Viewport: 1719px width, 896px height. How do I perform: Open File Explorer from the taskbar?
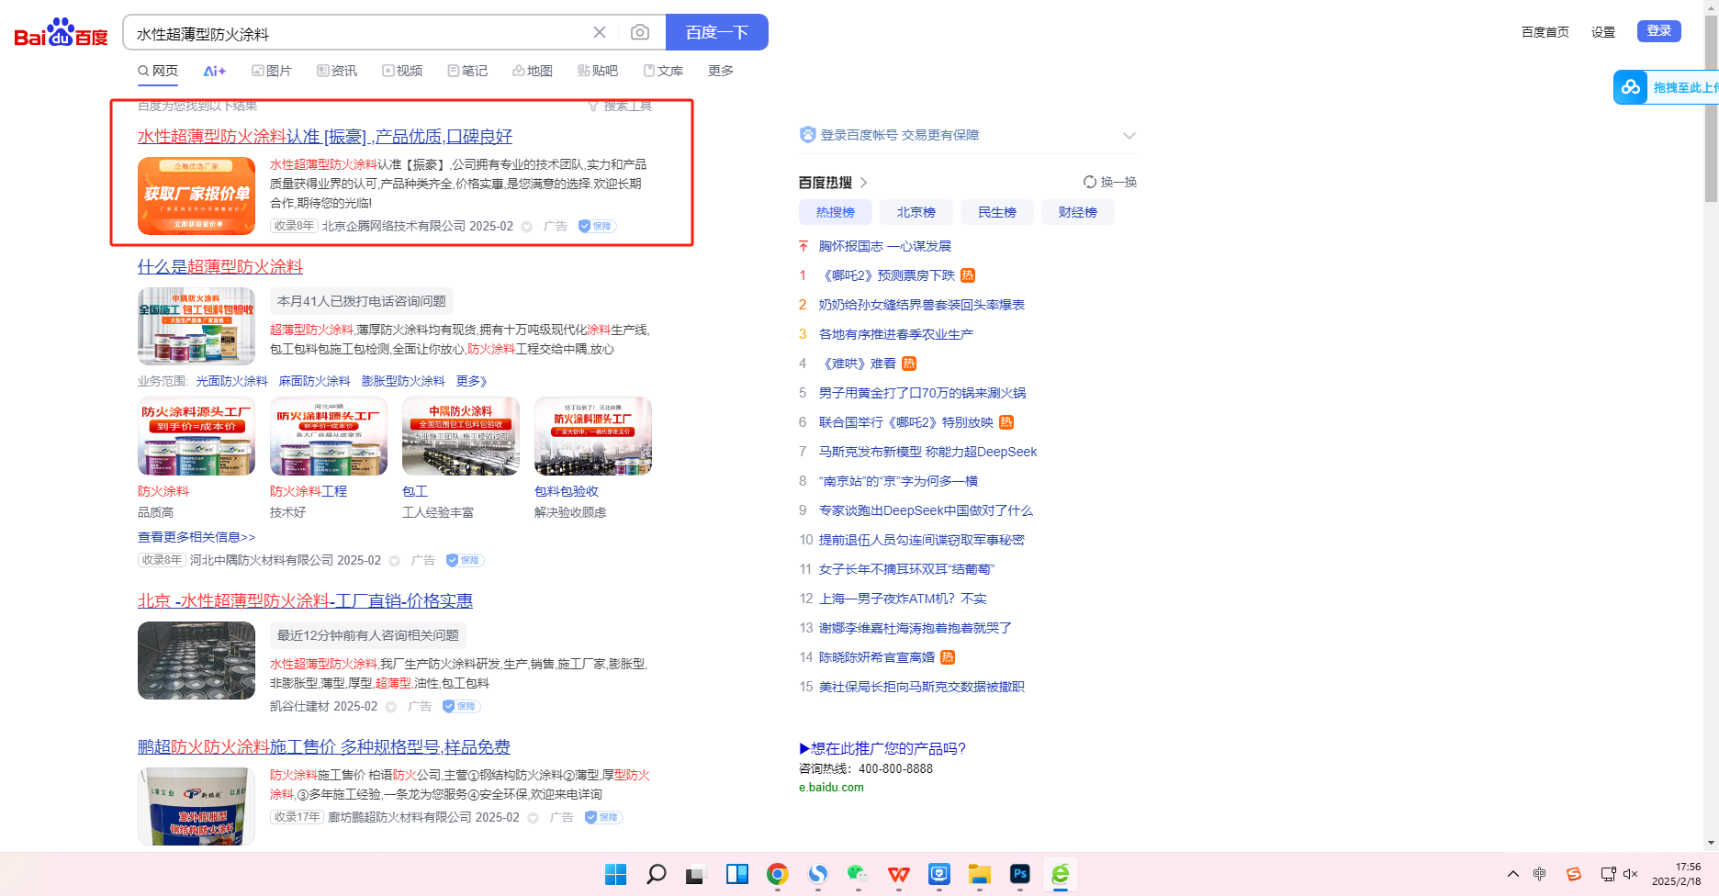coord(980,874)
